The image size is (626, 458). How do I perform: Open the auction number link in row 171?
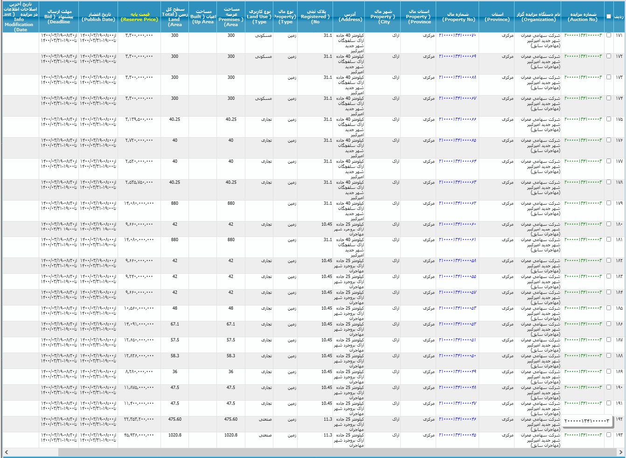click(583, 35)
